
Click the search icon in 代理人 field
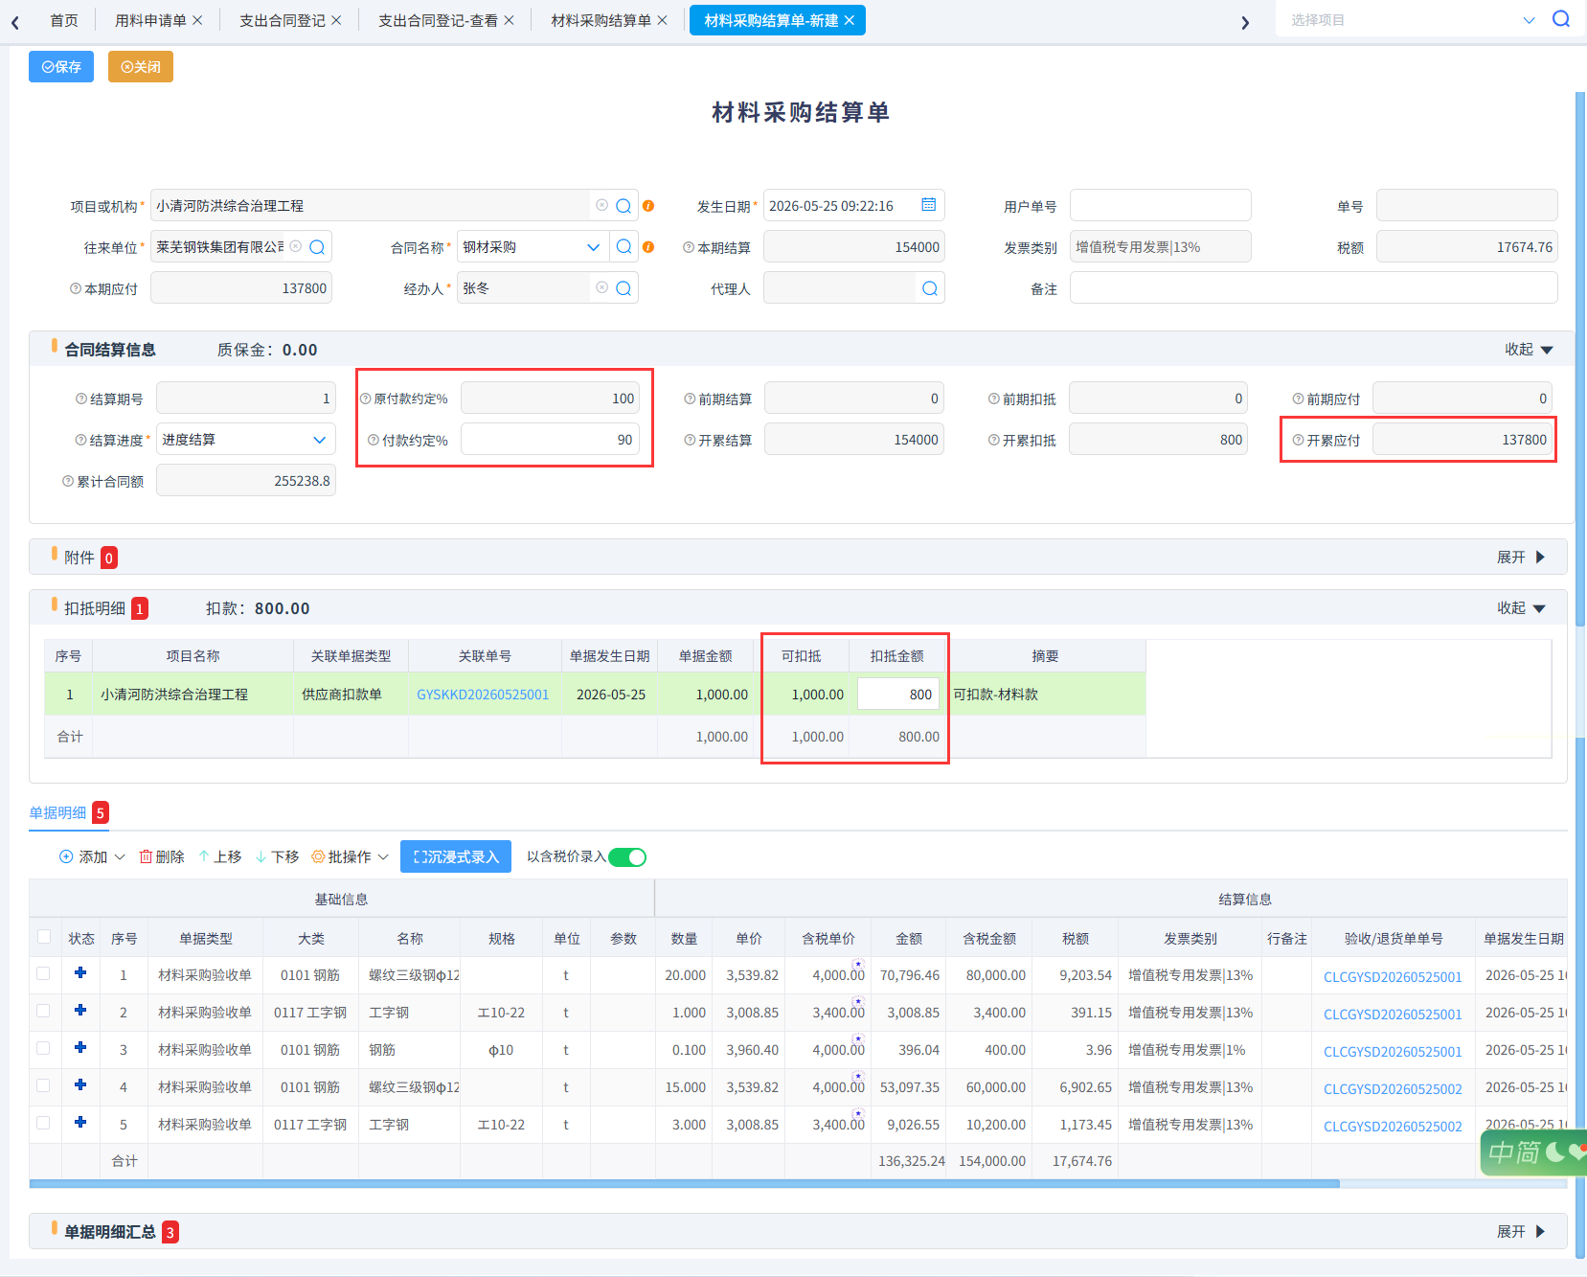tap(930, 288)
